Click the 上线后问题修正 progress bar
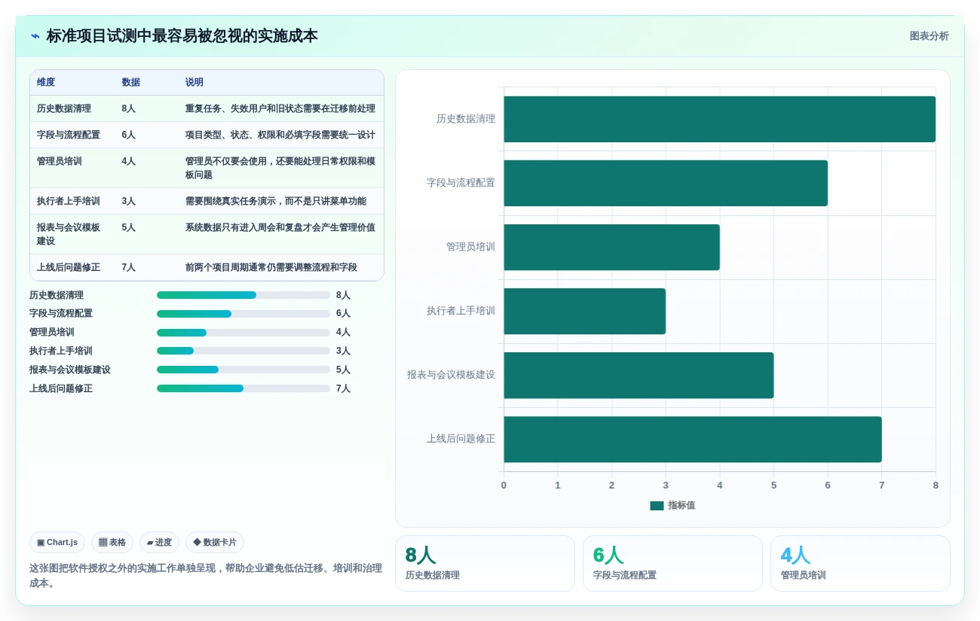Screen dimensions: 980x621 tap(243, 388)
